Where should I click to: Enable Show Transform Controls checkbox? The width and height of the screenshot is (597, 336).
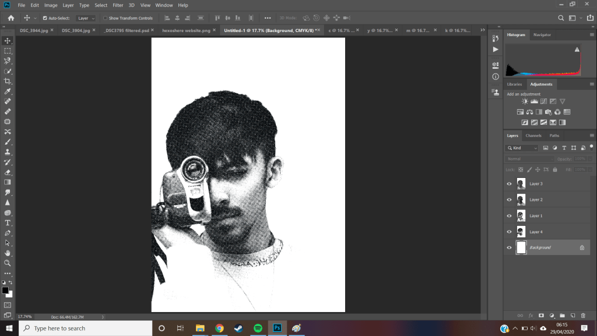106,18
